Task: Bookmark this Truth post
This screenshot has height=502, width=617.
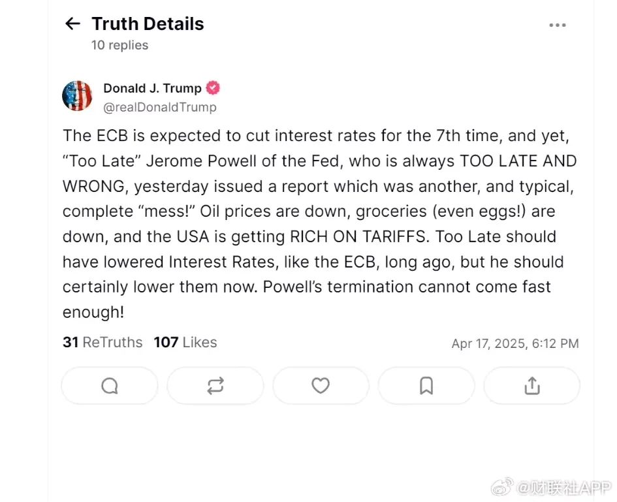Action: click(426, 386)
